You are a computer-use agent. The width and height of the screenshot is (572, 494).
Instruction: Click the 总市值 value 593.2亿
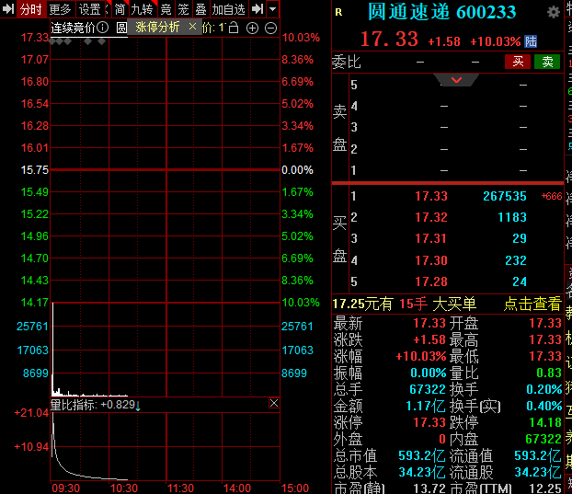[x=422, y=455]
